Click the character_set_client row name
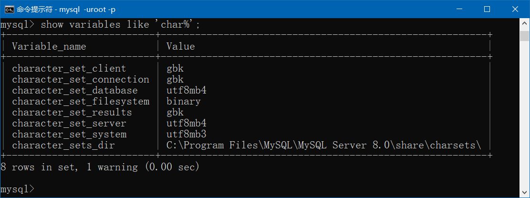This screenshot has height=198, width=530. pos(69,68)
